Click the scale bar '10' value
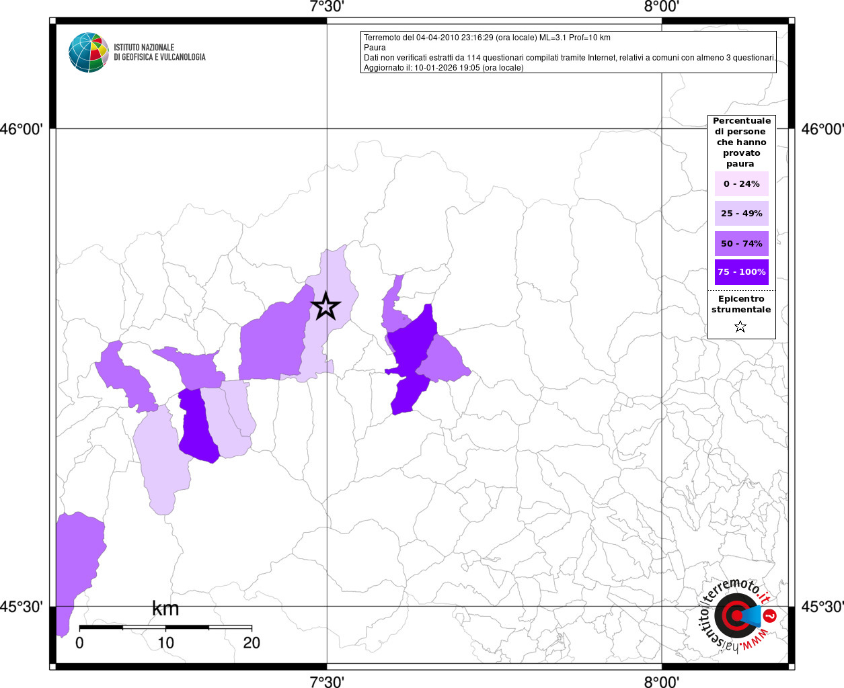Viewport: 844px width, 688px height. 165,643
